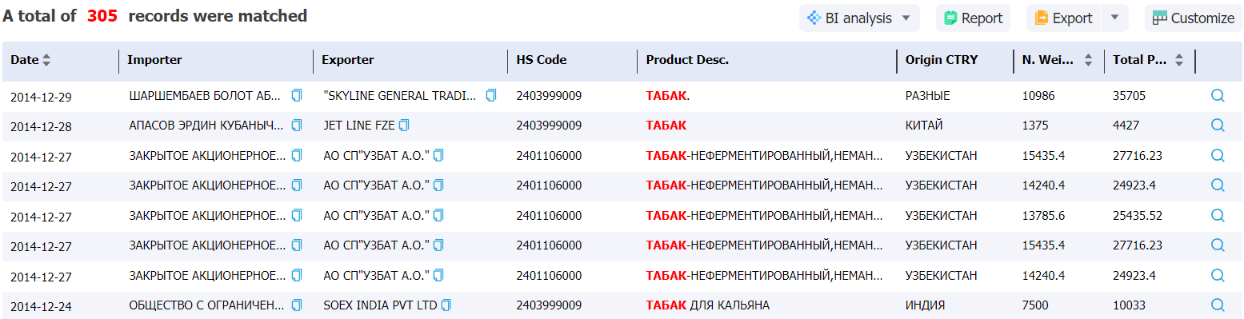Click total price value 35705
This screenshot has width=1244, height=319.
1129,96
